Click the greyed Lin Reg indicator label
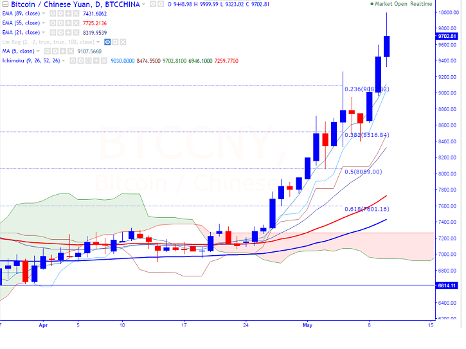Viewport: 466px width, 349px height. (x=48, y=42)
